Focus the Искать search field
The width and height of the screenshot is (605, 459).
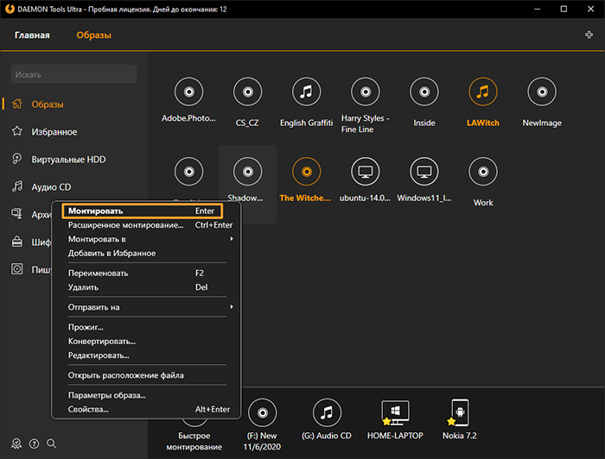coord(73,74)
